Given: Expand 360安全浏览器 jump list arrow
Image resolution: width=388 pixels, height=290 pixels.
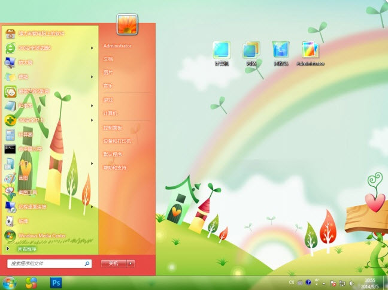Looking at the screenshot, I should tap(92, 47).
